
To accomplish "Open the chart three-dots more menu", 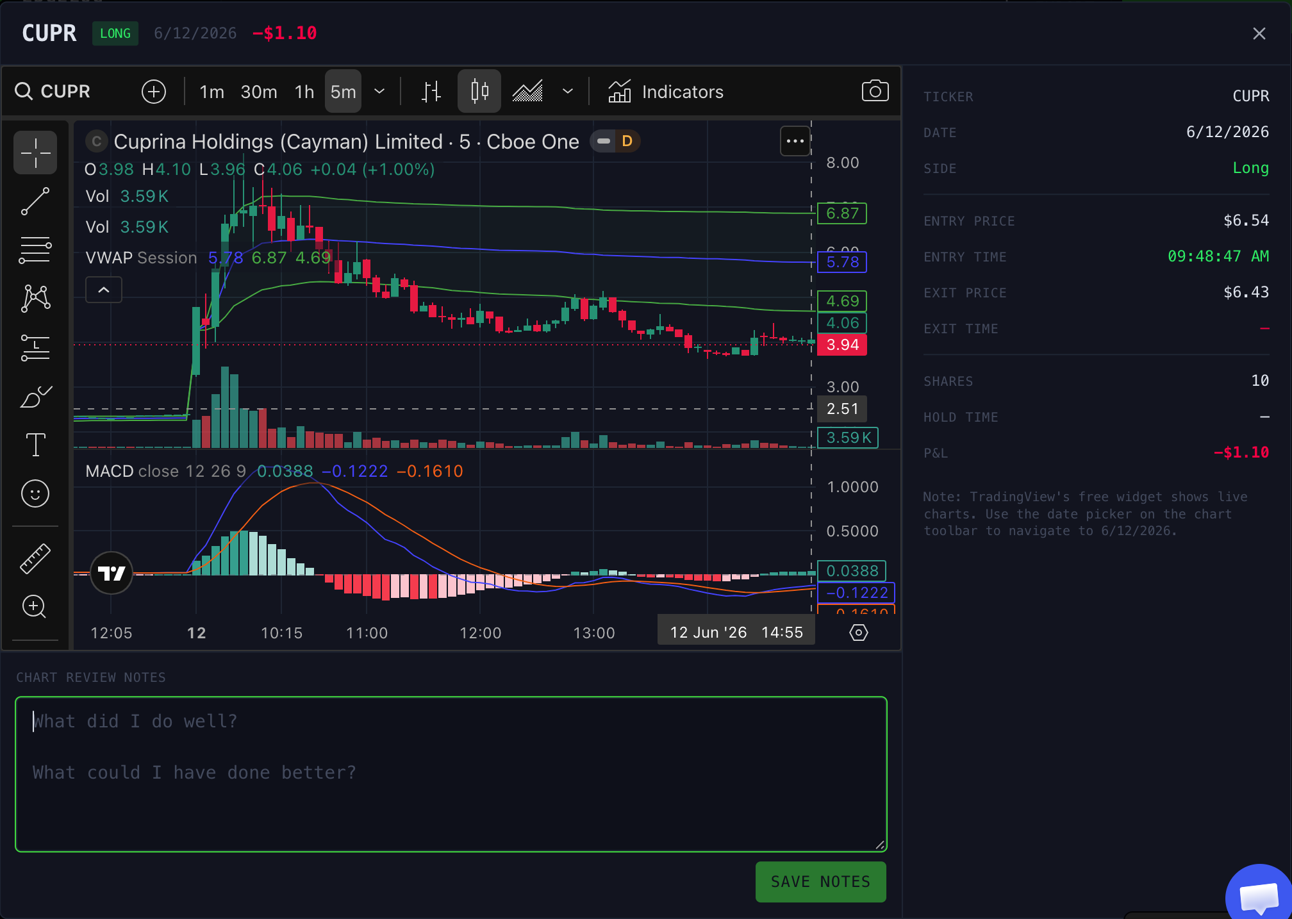I will coord(795,141).
